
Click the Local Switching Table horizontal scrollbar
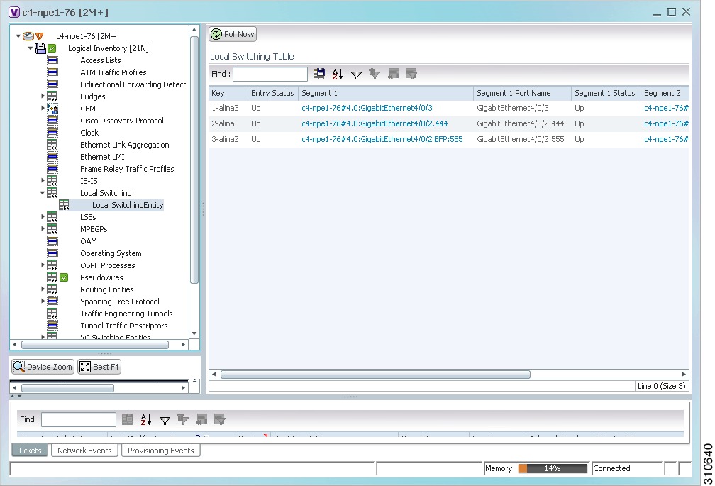tap(375, 375)
